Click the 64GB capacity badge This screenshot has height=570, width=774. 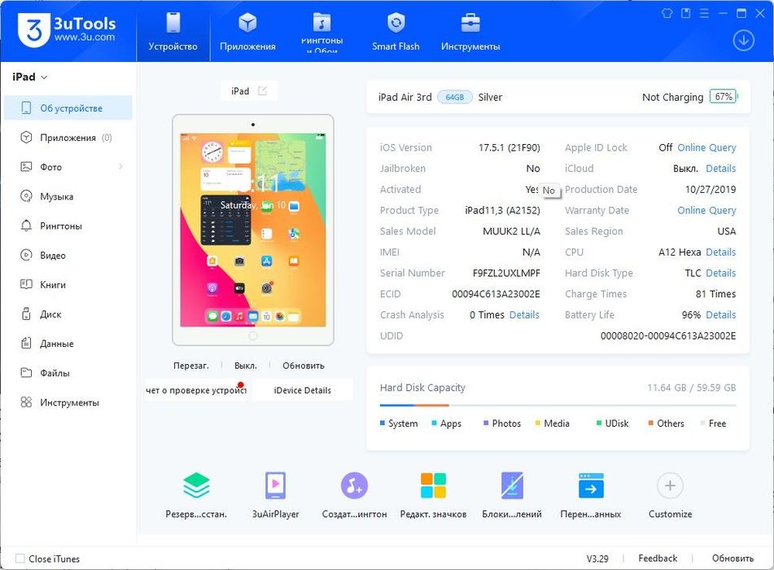point(455,97)
